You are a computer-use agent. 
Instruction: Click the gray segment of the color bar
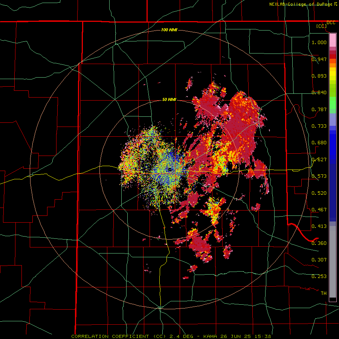click(x=333, y=262)
